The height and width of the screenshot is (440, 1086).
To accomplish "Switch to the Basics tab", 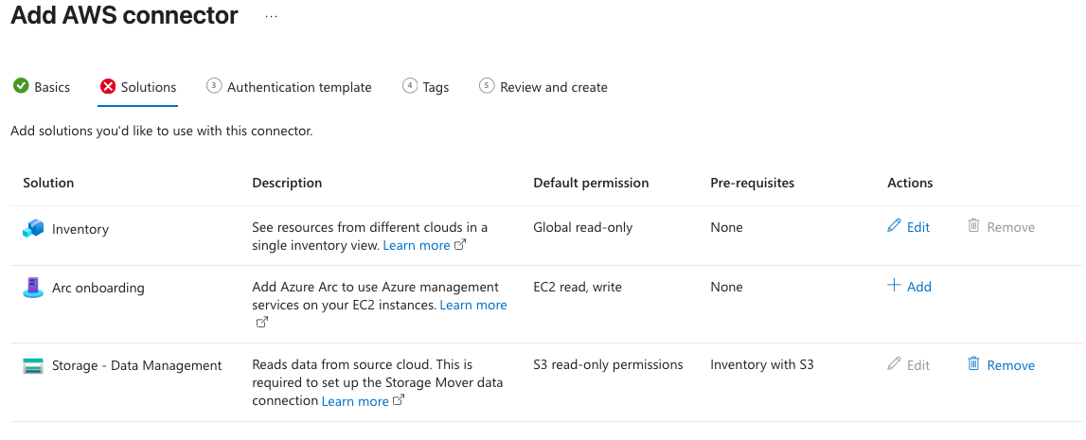I will point(52,87).
